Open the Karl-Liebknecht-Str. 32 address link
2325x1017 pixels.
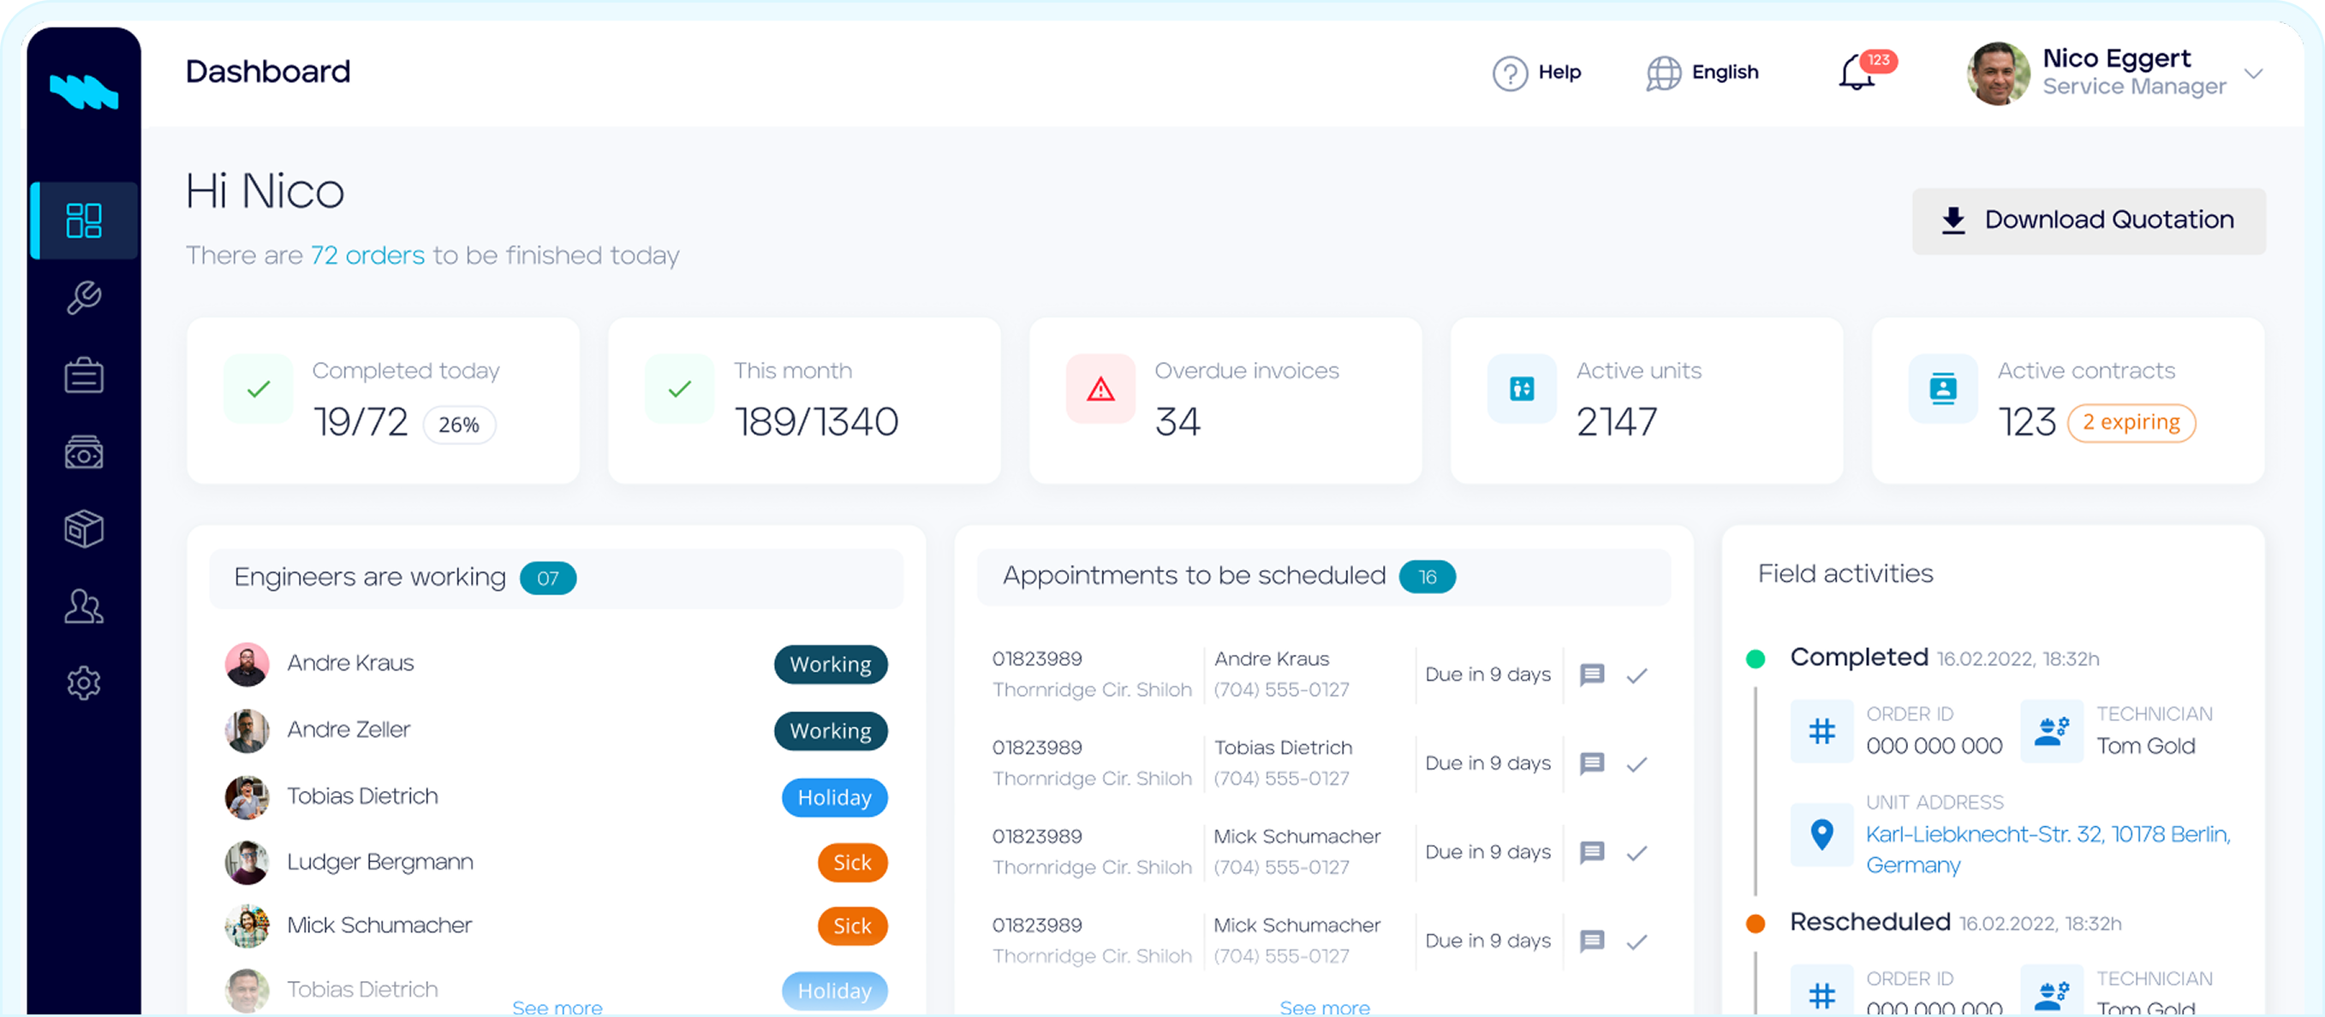click(2048, 849)
